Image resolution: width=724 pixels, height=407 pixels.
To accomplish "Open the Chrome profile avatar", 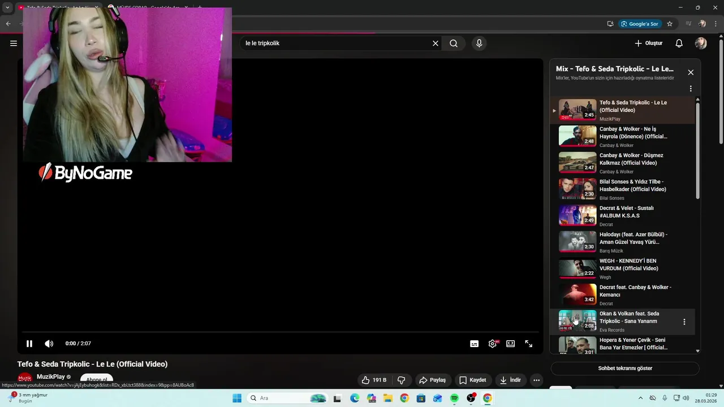I will 702,24.
